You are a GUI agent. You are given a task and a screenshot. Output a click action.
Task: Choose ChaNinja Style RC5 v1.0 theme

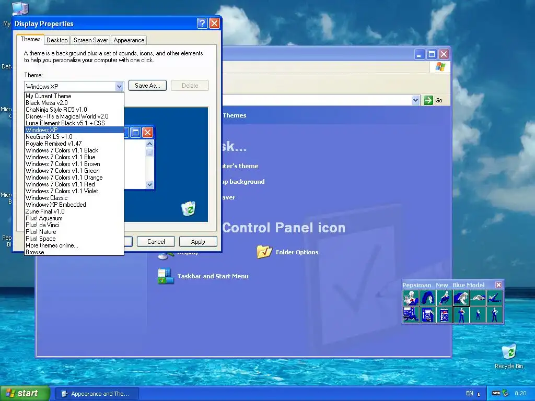point(74,110)
